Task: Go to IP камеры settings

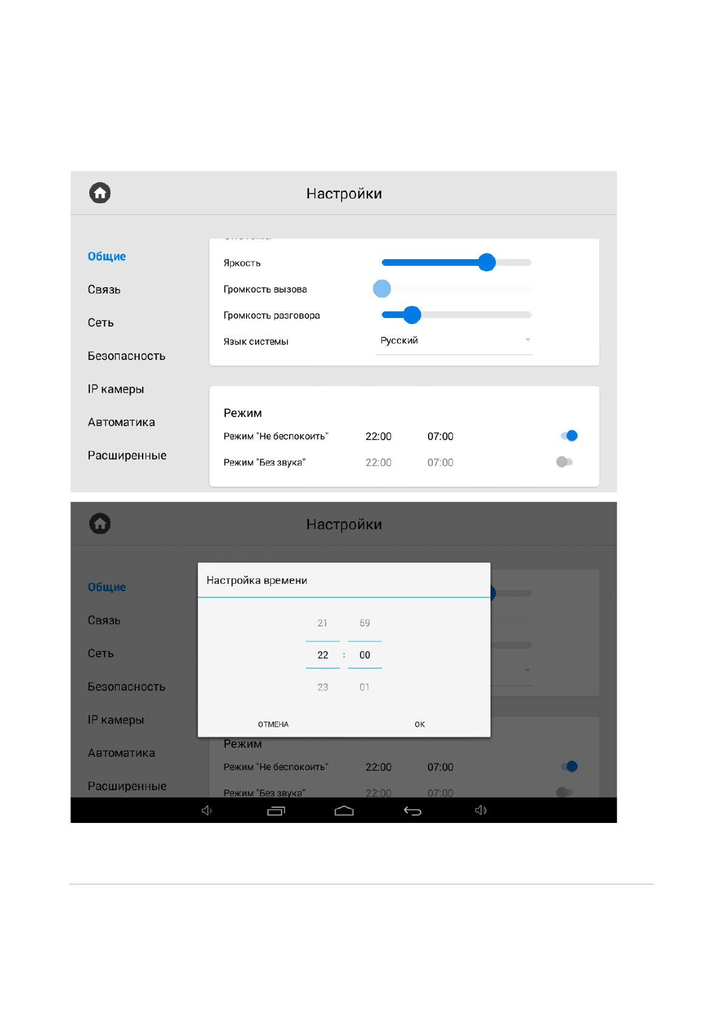Action: coord(116,389)
